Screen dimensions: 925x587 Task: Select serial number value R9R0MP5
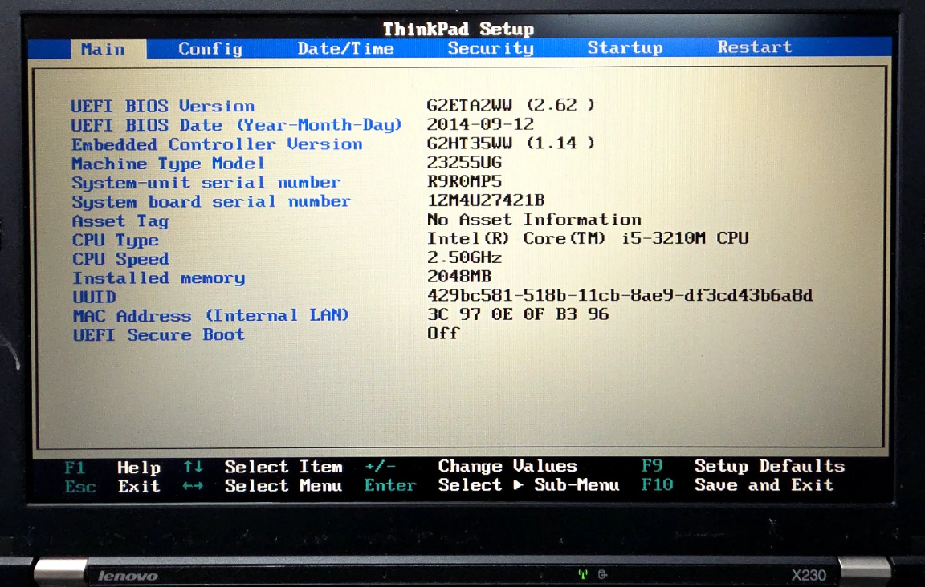(464, 181)
